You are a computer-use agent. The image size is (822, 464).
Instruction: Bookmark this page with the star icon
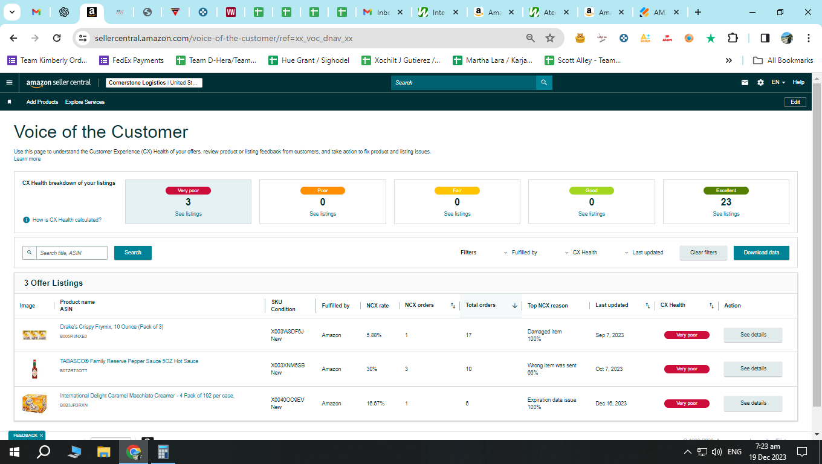click(x=550, y=38)
